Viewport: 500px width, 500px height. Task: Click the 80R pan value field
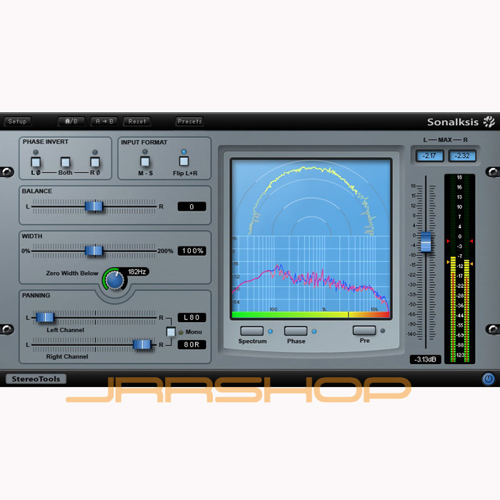pyautogui.click(x=191, y=345)
